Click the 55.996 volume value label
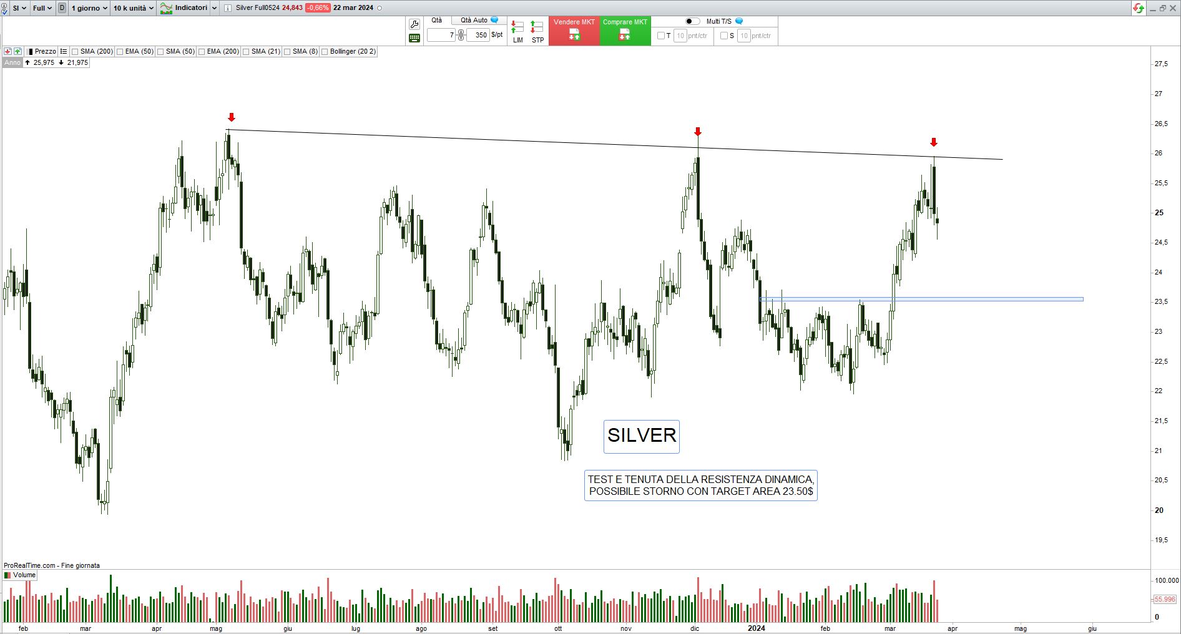 click(x=1164, y=599)
